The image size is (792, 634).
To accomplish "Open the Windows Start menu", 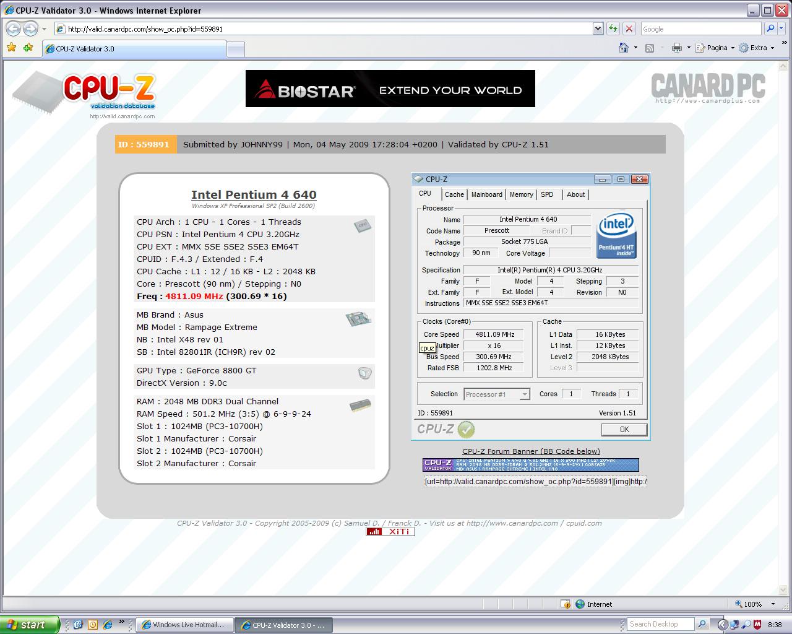I will [30, 625].
